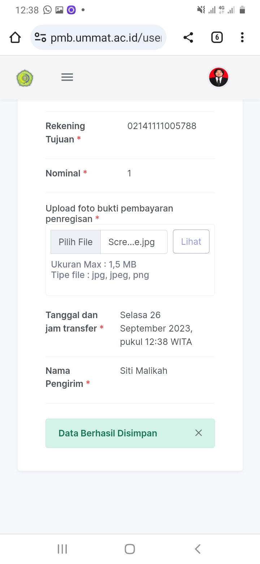Image resolution: width=260 pixels, height=564 pixels.
Task: Open site info icon in address bar
Action: pos(40,38)
